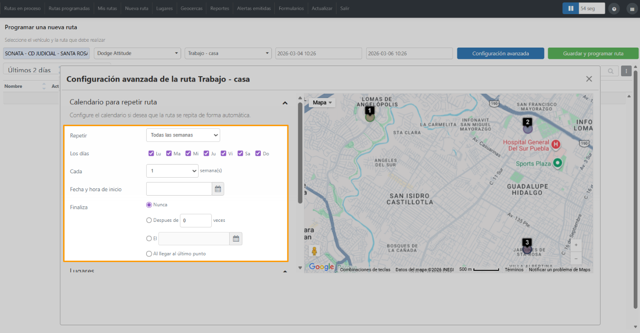This screenshot has height=333, width=640.
Task: Open calendar picker beside the El end date
Action: coord(236,238)
